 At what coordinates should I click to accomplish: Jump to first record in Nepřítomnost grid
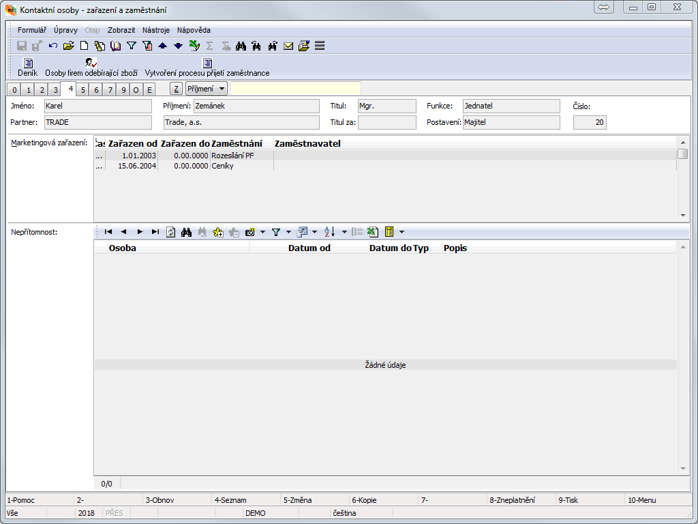click(108, 232)
